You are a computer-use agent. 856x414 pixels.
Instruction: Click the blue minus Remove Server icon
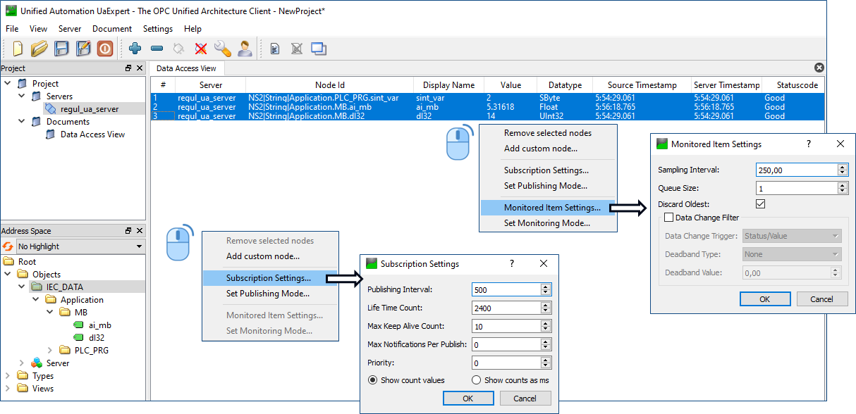point(157,49)
